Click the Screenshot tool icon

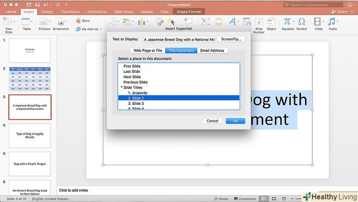[x=60, y=22]
